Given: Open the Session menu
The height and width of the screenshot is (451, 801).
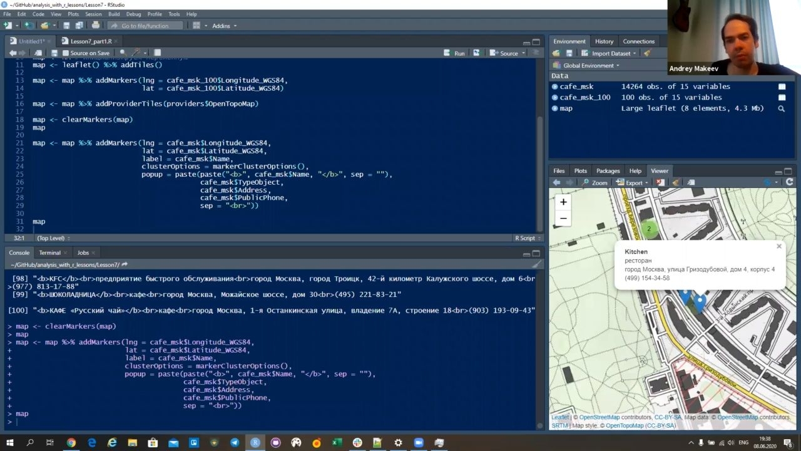Looking at the screenshot, I should tap(93, 14).
